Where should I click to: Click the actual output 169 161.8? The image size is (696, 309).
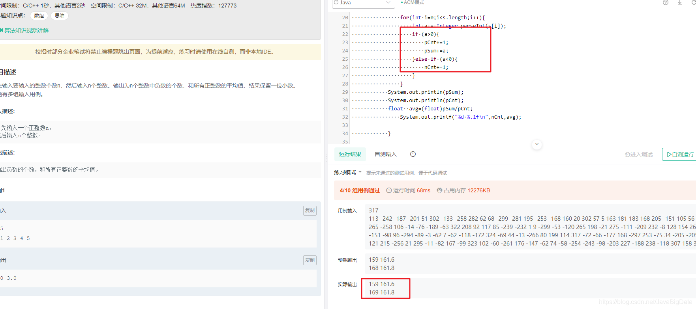pos(381,292)
